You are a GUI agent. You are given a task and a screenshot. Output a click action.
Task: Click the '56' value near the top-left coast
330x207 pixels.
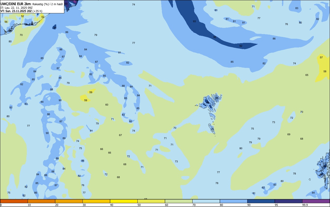click(6, 22)
